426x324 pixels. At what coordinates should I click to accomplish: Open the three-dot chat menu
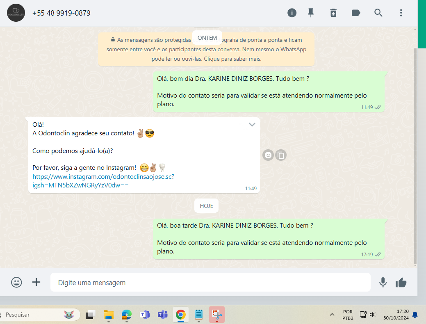click(401, 13)
